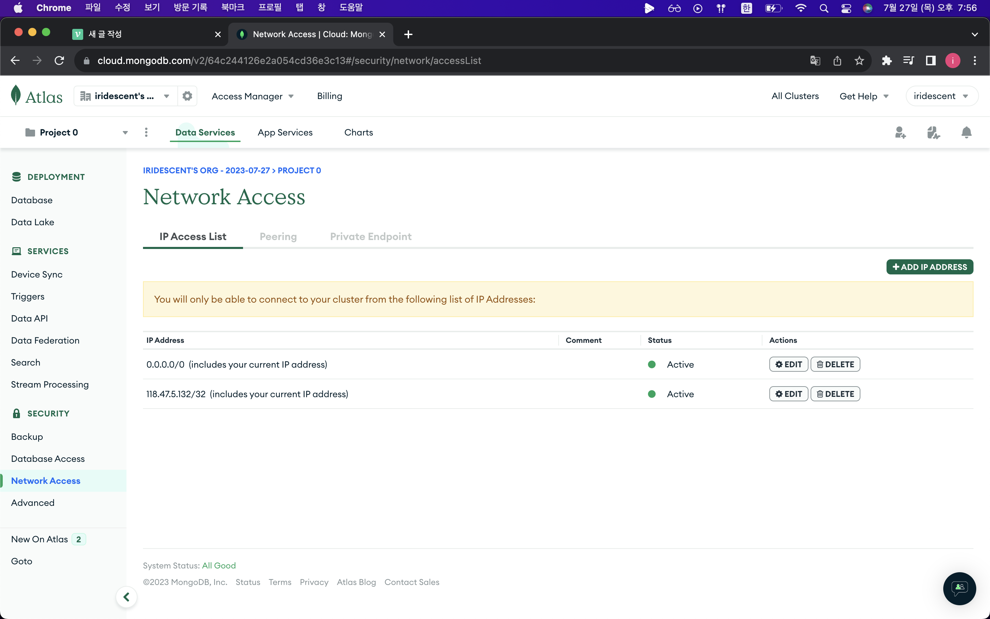Click the Atlas logo

[37, 96]
